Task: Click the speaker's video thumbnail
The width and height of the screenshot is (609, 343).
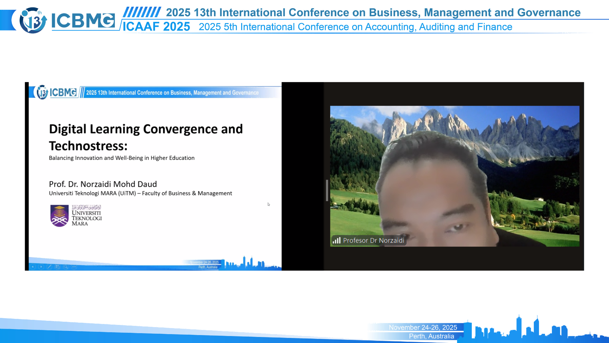Action: [455, 176]
